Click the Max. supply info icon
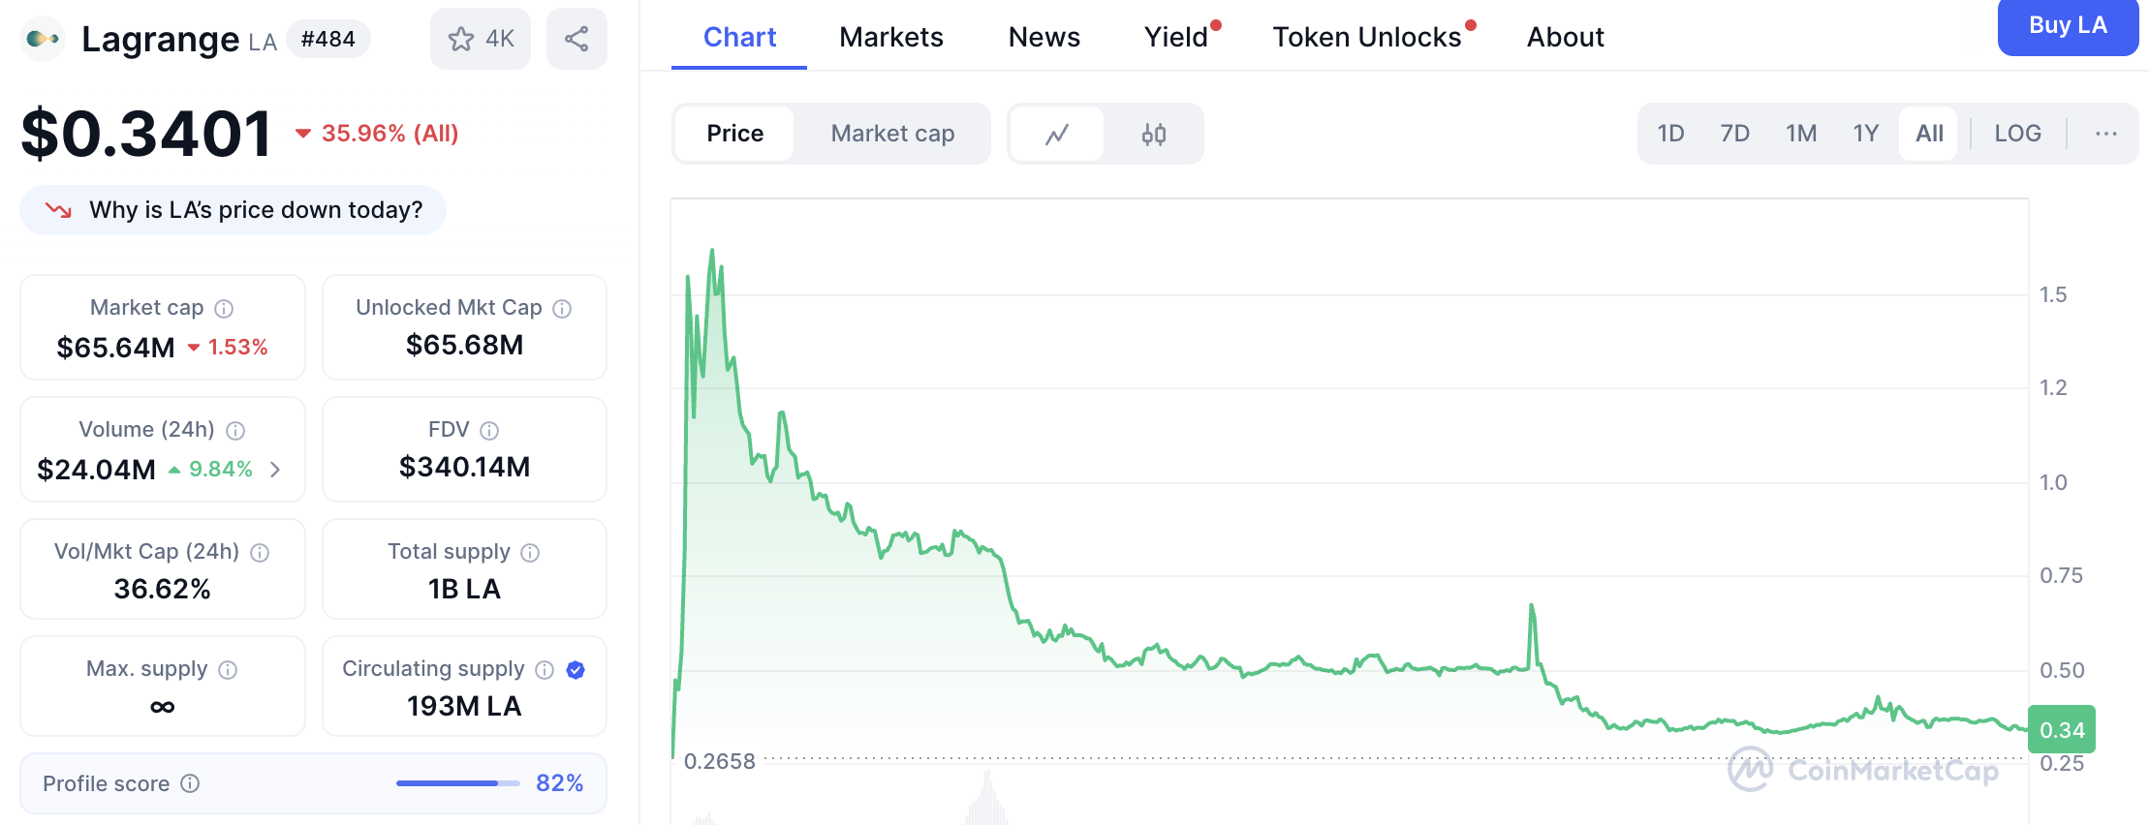Image resolution: width=2149 pixels, height=825 pixels. [x=229, y=670]
